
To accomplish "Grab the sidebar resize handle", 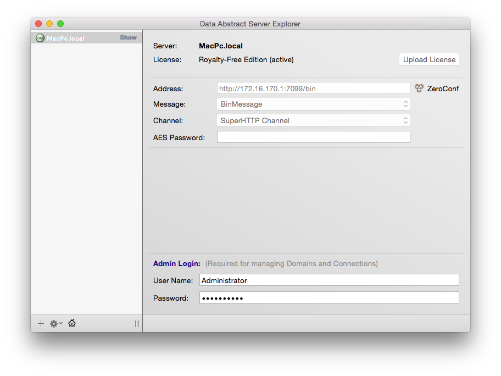I will (137, 324).
